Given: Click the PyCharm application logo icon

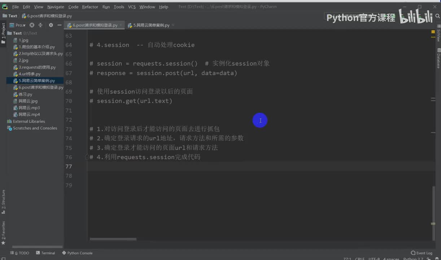Looking at the screenshot, I should 5,6.
